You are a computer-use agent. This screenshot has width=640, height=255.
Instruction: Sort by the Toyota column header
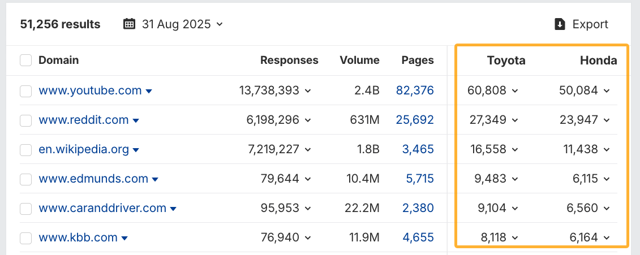tap(506, 60)
